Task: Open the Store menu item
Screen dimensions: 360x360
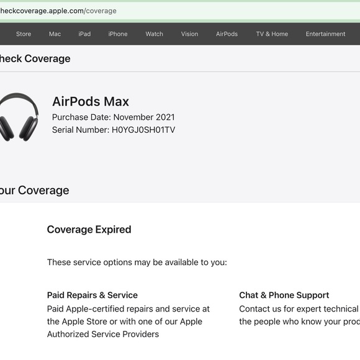Action: click(x=24, y=34)
